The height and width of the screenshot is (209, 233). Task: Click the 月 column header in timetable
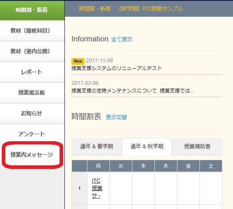(x=98, y=166)
